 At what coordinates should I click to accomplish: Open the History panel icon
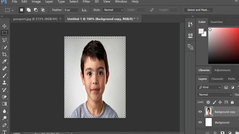(190, 25)
